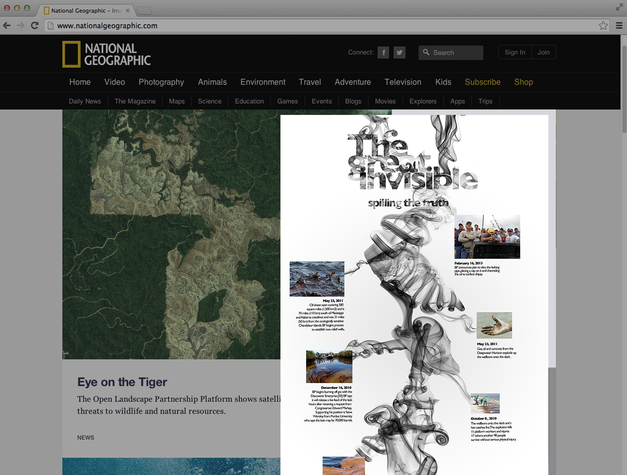Click the Join button
The image size is (627, 475).
[543, 52]
